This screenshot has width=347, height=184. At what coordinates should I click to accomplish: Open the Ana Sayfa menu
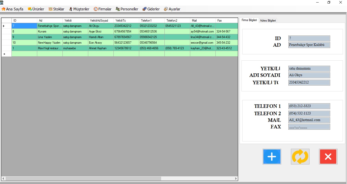pyautogui.click(x=12, y=9)
